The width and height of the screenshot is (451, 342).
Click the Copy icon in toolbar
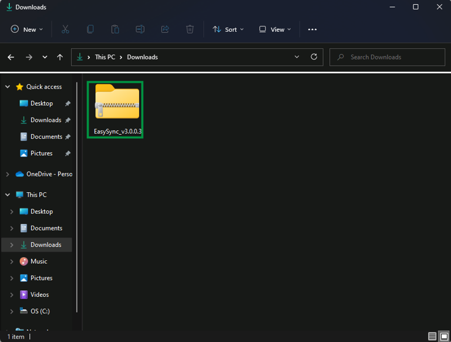pos(90,29)
